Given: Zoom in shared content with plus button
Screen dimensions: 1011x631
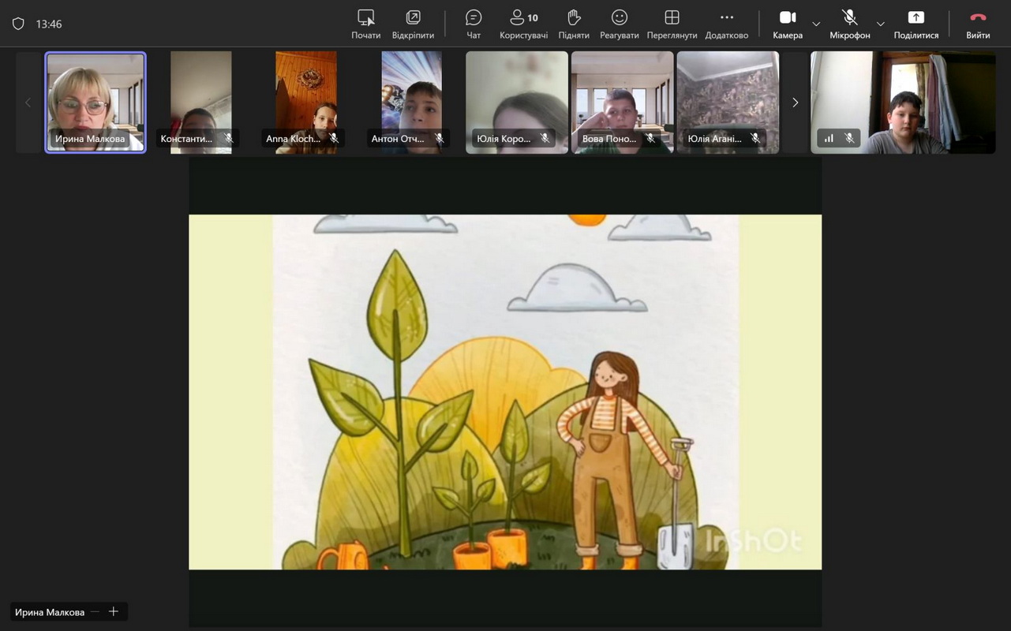Looking at the screenshot, I should [x=114, y=612].
